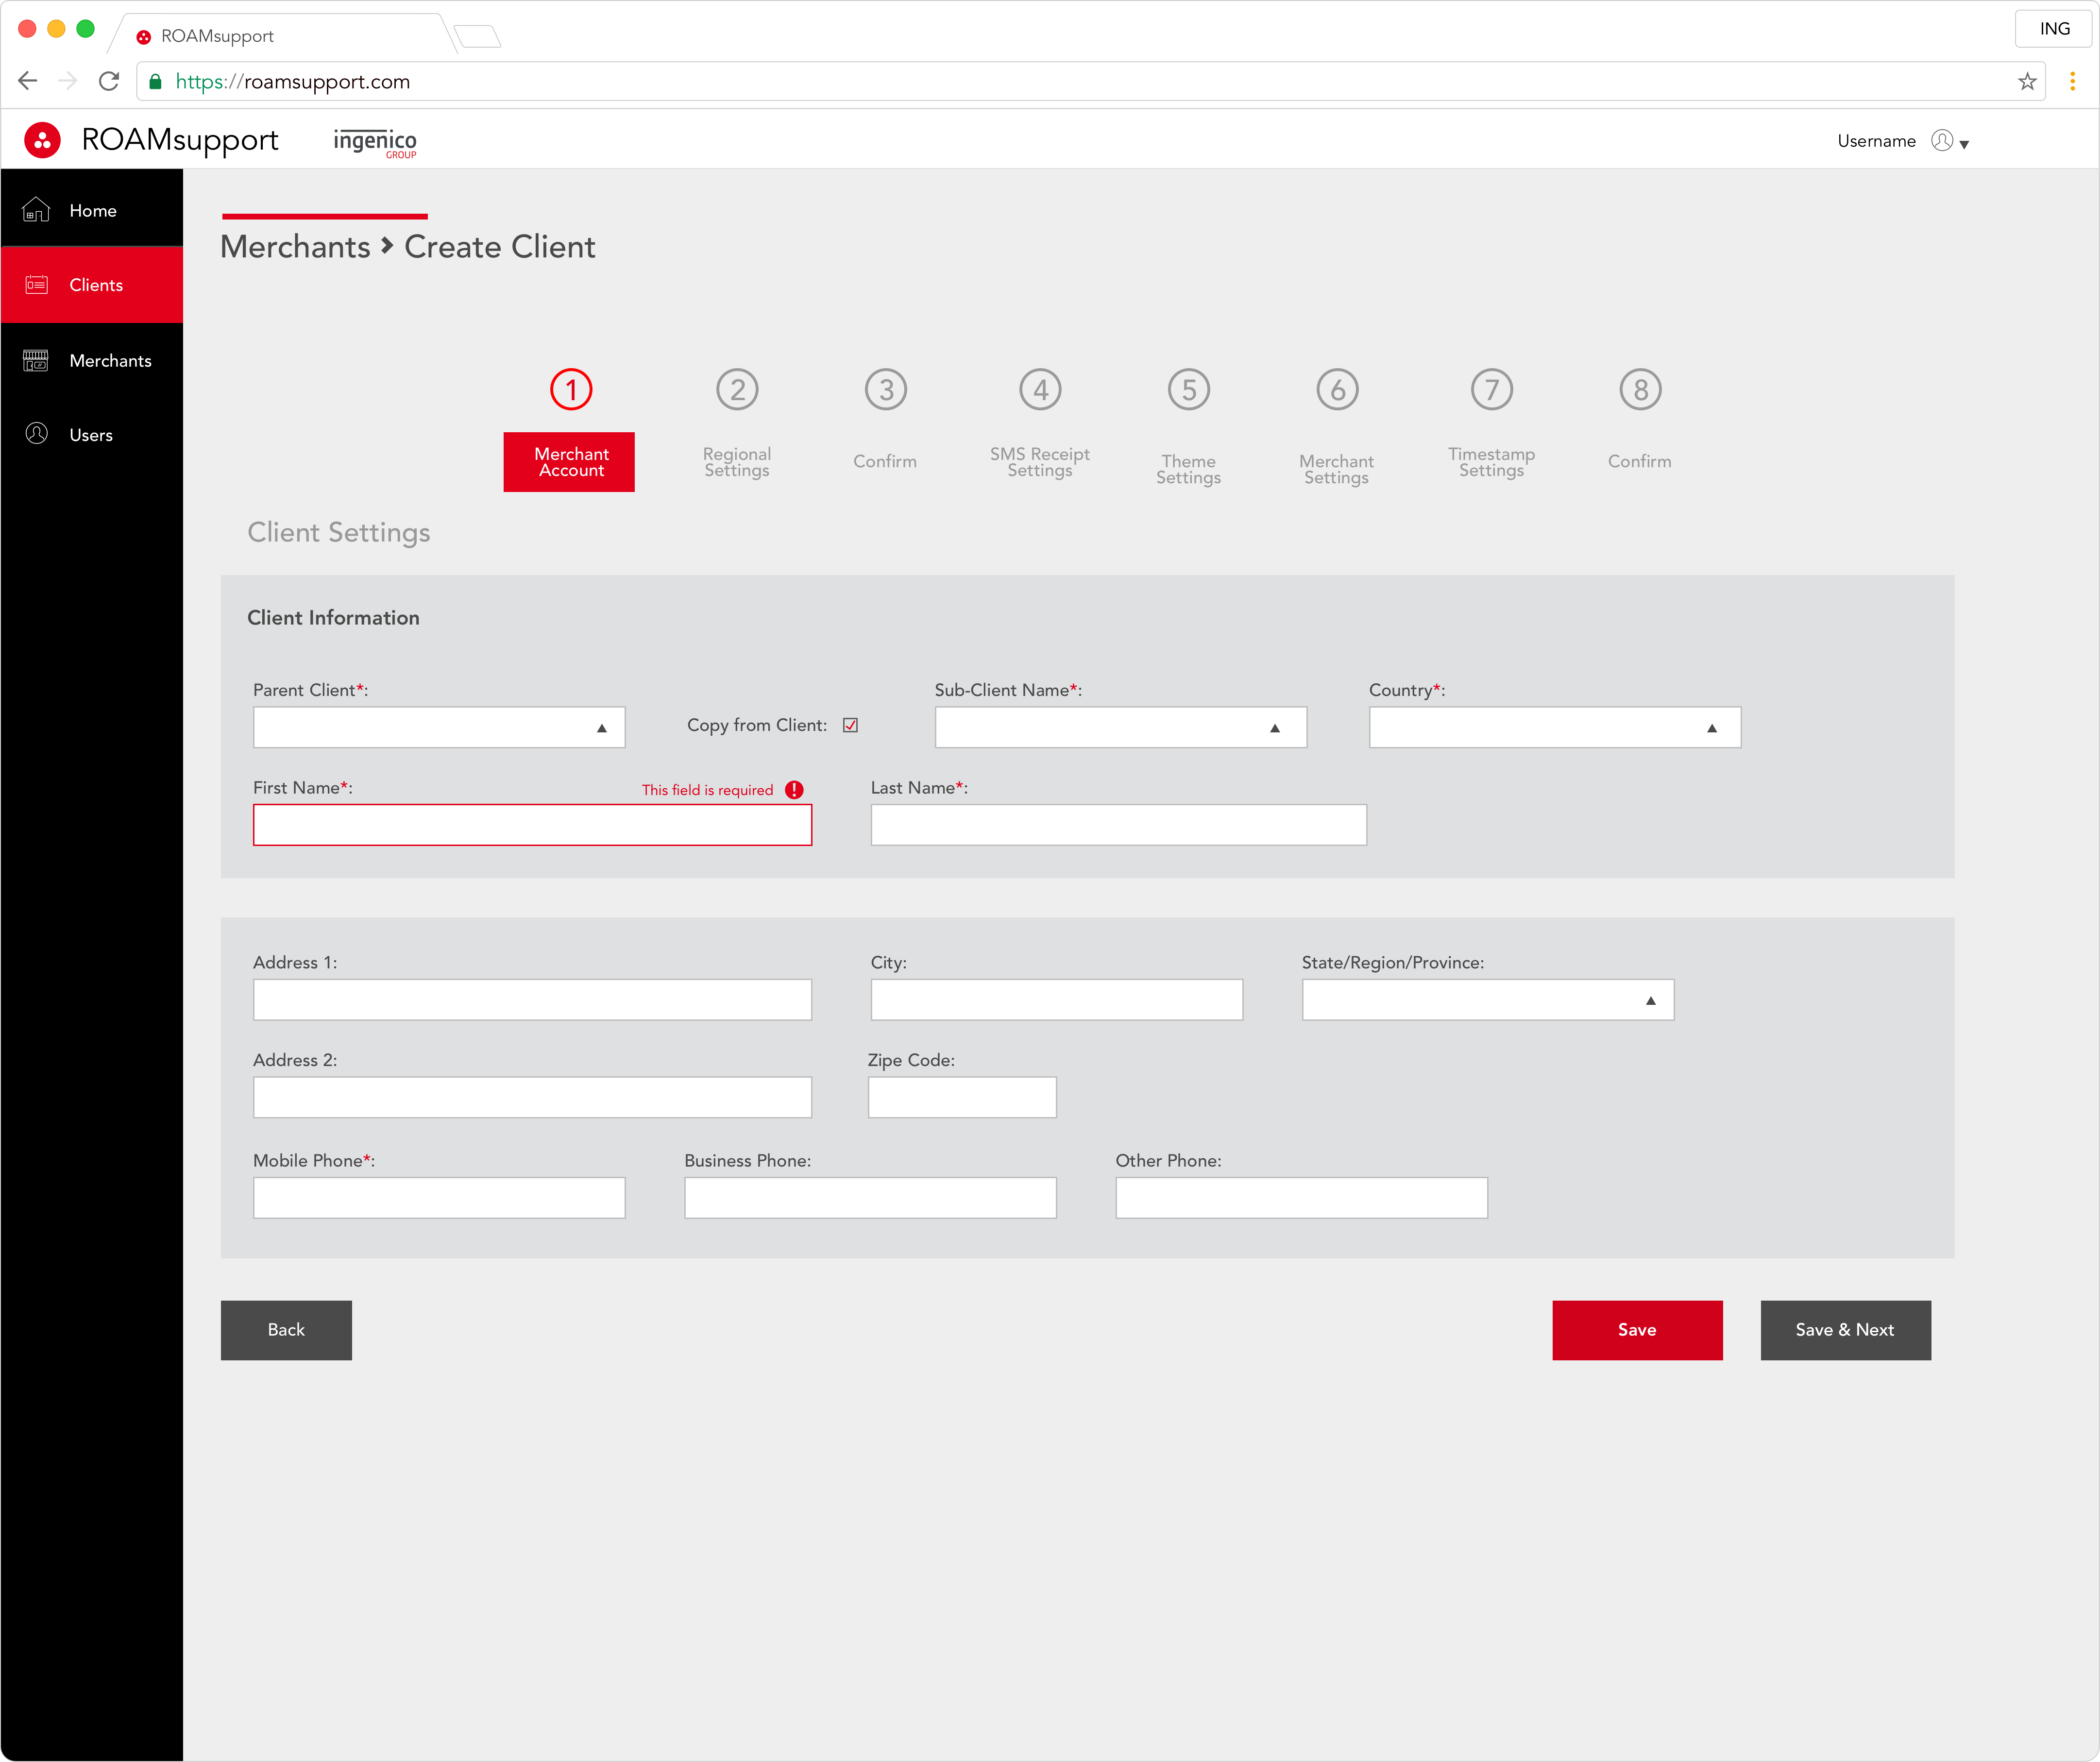Click the Confirm label under step 8
This screenshot has height=1762, width=2100.
click(1640, 461)
